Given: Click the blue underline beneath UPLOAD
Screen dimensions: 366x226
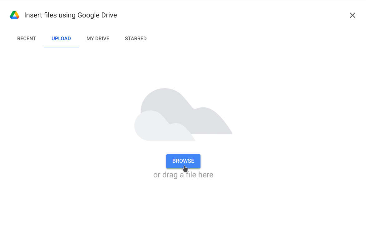Looking at the screenshot, I should tap(61, 47).
